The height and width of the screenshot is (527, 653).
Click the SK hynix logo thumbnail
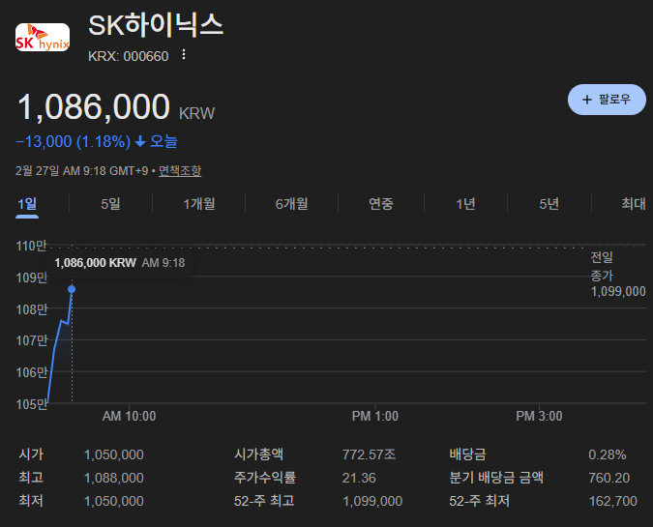point(43,37)
